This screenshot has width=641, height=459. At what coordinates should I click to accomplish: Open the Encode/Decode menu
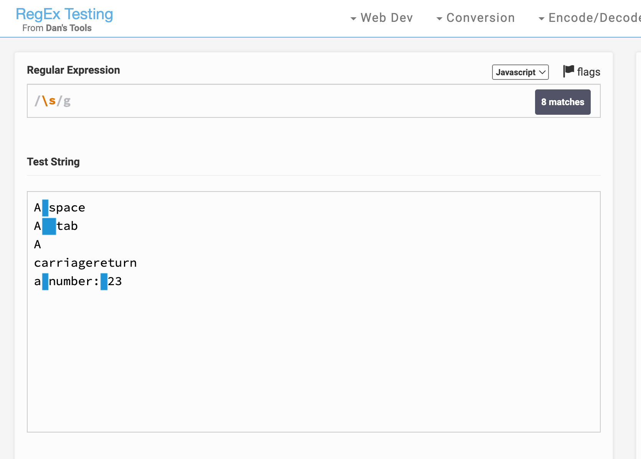(x=590, y=18)
